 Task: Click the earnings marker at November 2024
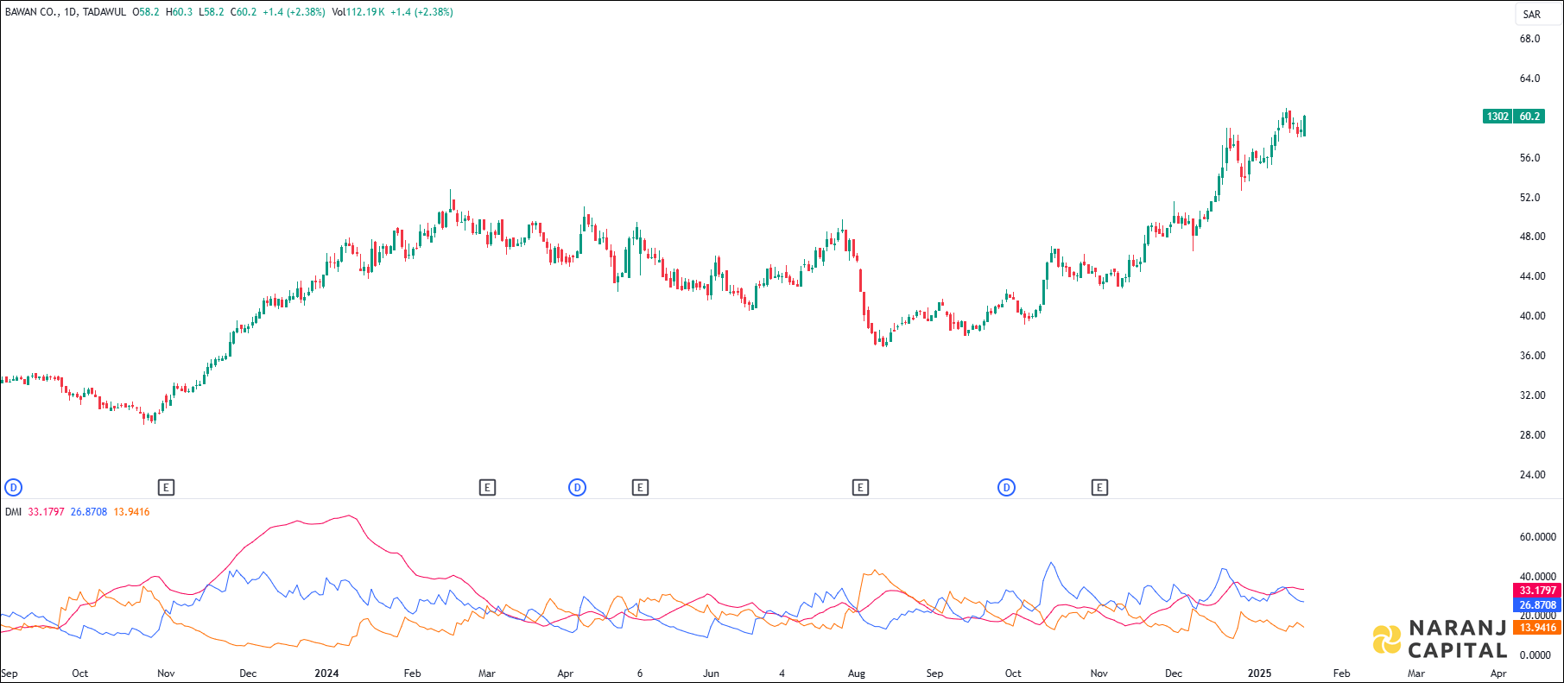tap(1099, 488)
